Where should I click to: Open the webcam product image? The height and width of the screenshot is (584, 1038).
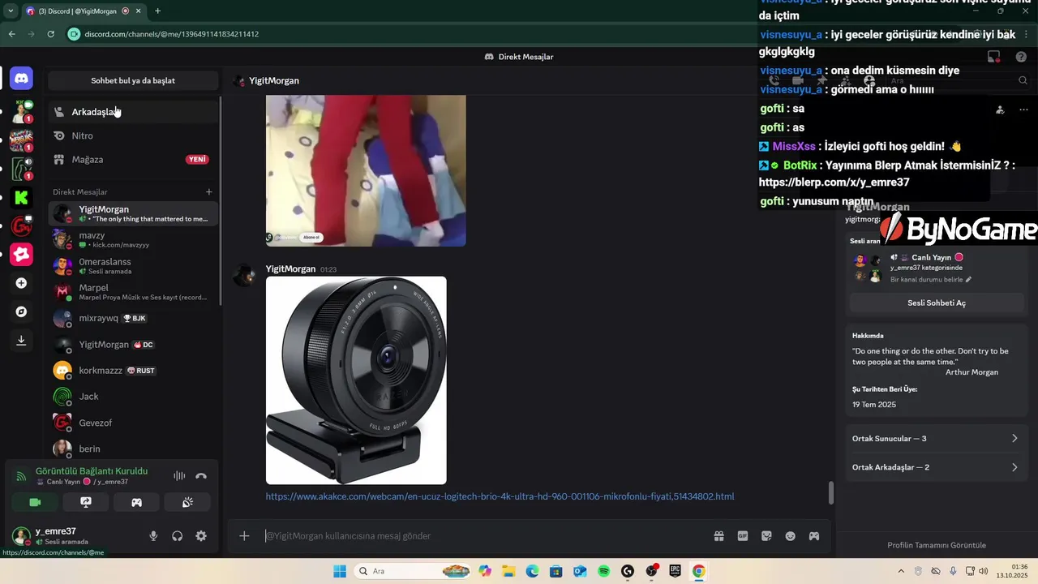356,380
